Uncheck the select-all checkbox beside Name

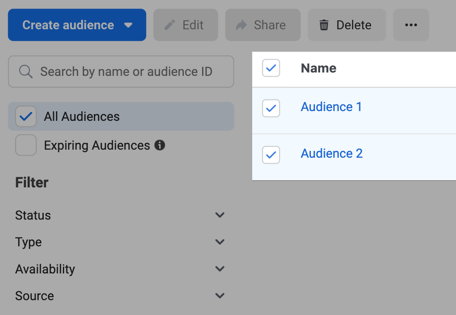click(x=271, y=68)
